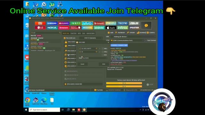The height and width of the screenshot is (115, 205).
Task: Click the 'Type here to search' taskbar box
Action: coord(44,110)
